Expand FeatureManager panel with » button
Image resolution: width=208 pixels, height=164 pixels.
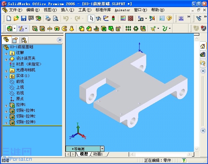click(60, 40)
